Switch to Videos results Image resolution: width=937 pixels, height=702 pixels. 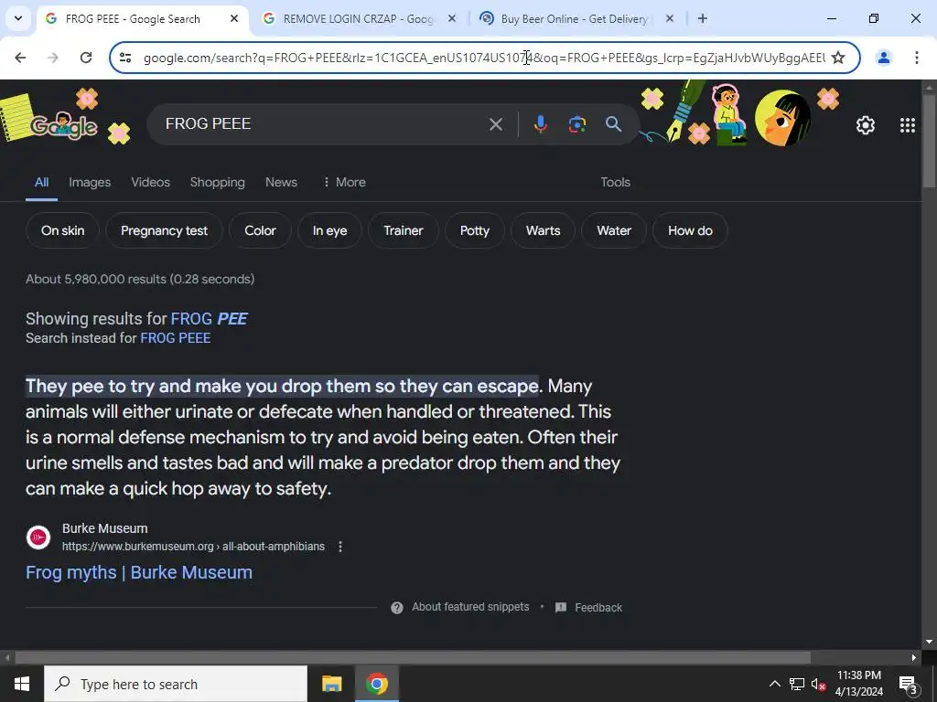pos(151,182)
